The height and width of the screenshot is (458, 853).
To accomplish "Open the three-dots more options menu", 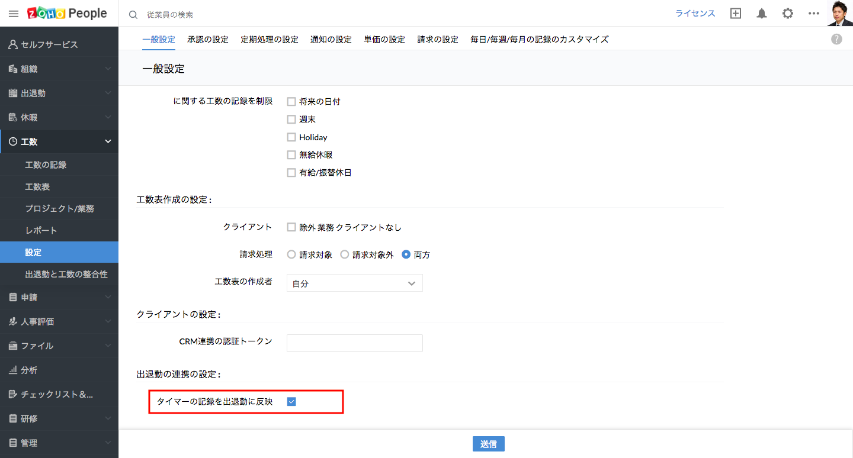I will pos(813,14).
